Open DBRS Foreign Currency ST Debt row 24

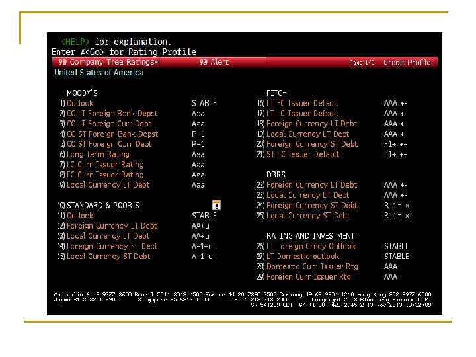307,206
